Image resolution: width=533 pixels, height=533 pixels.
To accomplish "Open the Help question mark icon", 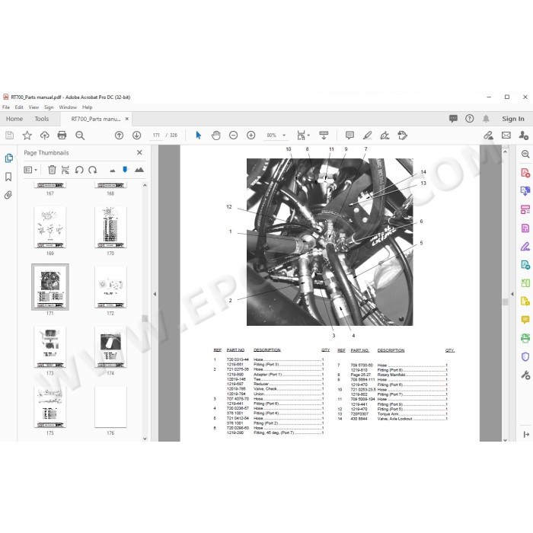I will click(x=470, y=119).
